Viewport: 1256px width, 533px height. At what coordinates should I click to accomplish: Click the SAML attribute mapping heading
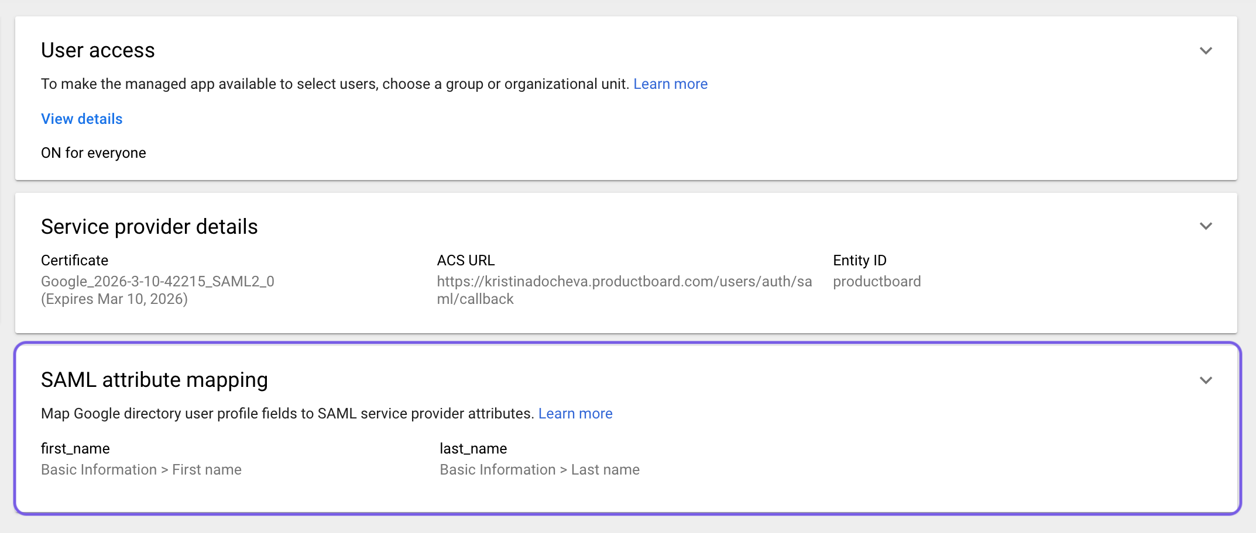[155, 380]
